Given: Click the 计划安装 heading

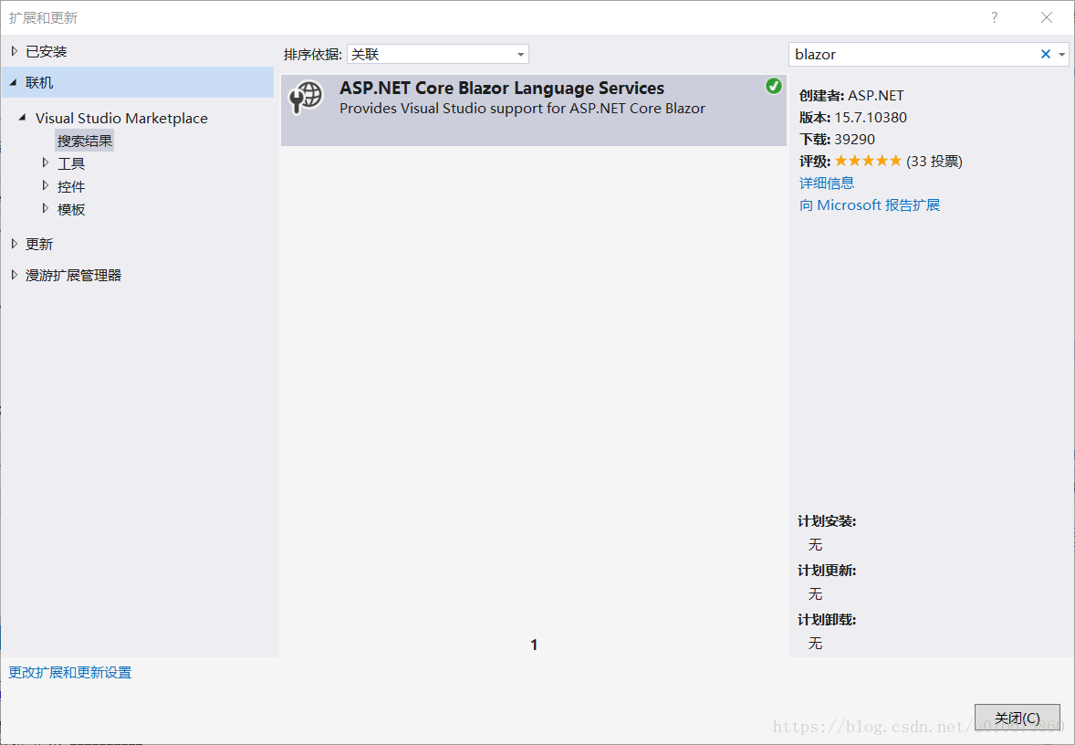Looking at the screenshot, I should [827, 521].
